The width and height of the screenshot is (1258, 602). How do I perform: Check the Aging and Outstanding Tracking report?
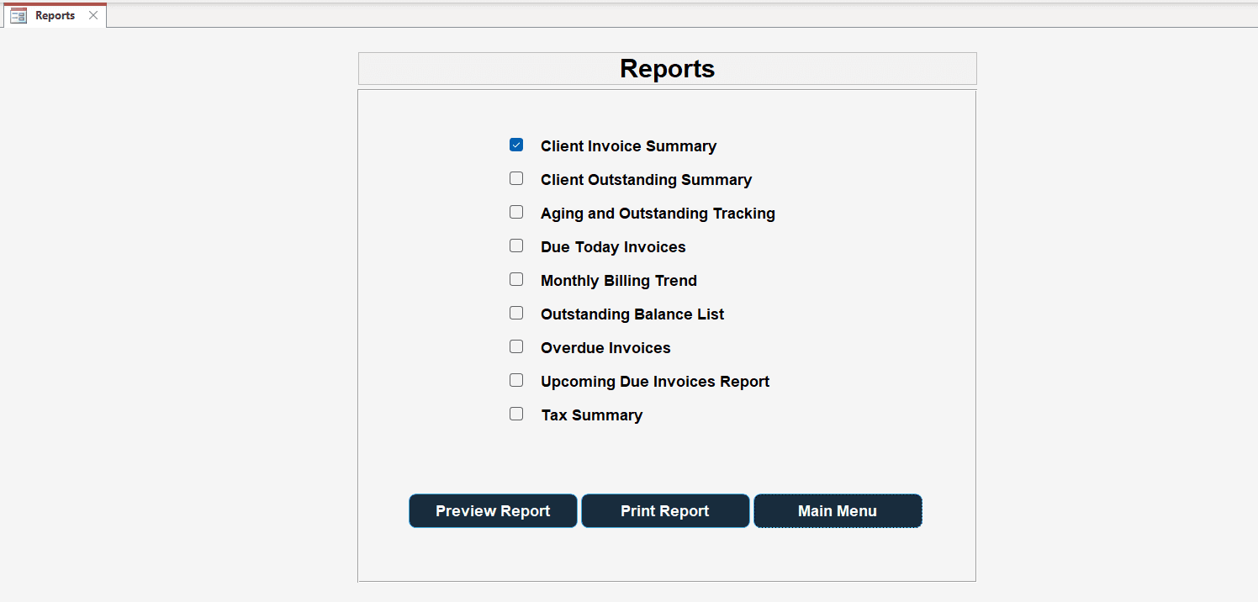[x=515, y=212]
